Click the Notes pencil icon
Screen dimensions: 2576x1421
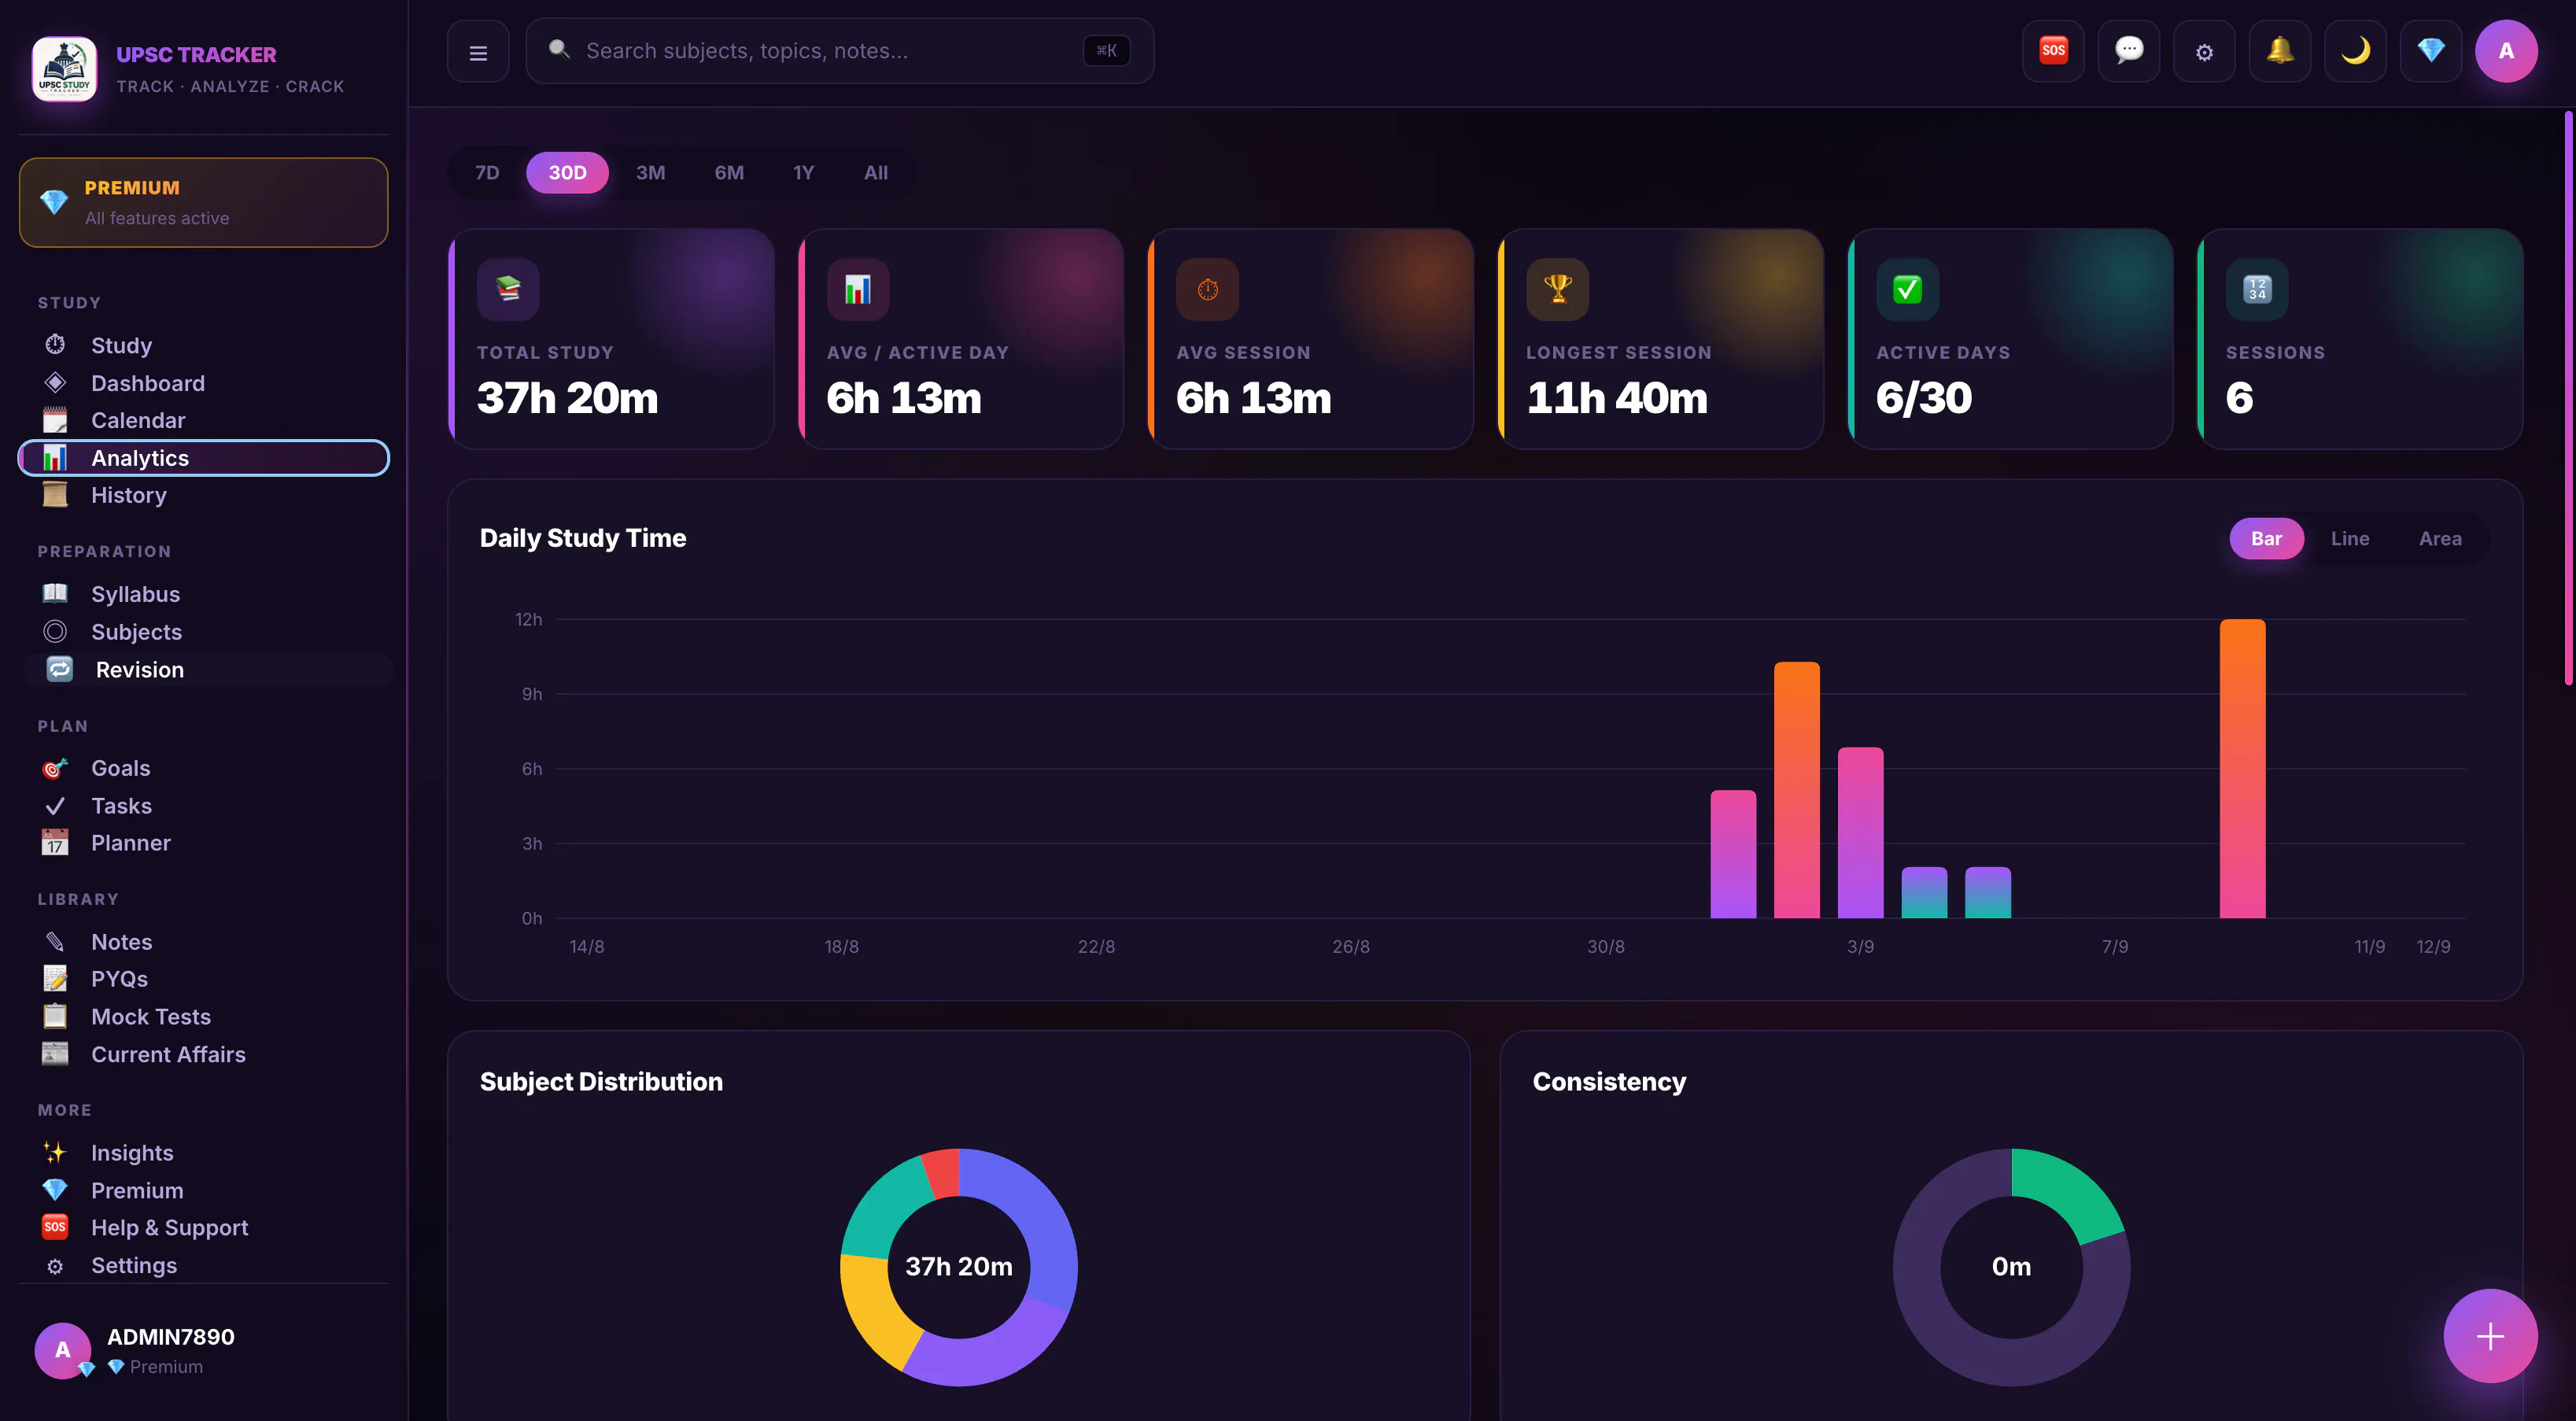coord(55,942)
